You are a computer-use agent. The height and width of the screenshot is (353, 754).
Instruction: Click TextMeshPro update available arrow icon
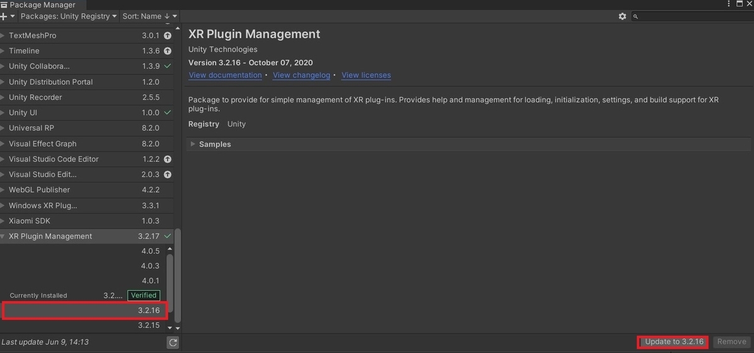pos(168,36)
